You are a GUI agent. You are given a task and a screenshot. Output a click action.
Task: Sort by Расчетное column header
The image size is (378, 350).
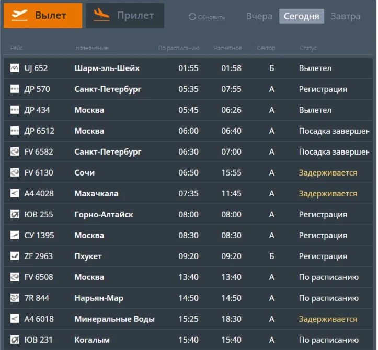click(228, 48)
